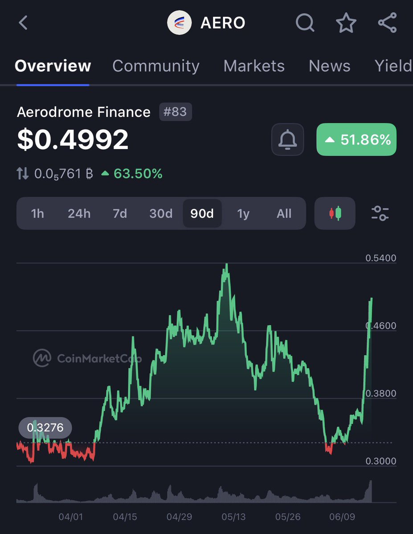Open the Overview tab
Screen dimensions: 413x534
pos(53,66)
